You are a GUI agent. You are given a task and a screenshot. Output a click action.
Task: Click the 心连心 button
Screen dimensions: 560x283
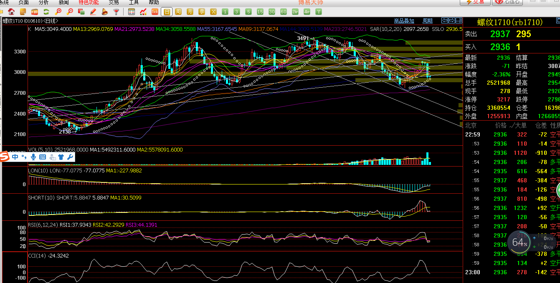pyautogui.click(x=507, y=2)
